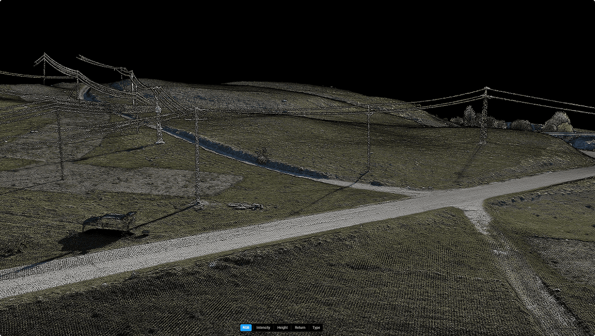595x336 pixels.
Task: Click the pylon on the top-left hilltop
Action: [x=44, y=68]
